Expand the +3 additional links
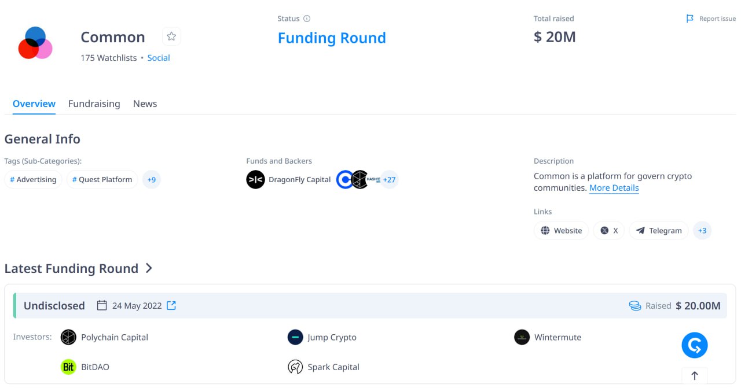 pos(702,231)
